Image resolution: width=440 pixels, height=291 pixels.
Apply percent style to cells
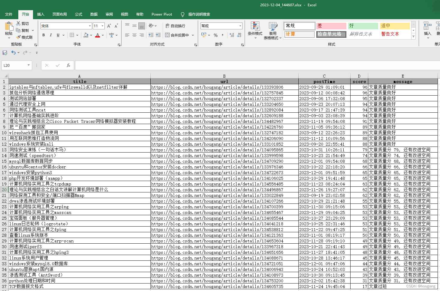pyautogui.click(x=215, y=35)
